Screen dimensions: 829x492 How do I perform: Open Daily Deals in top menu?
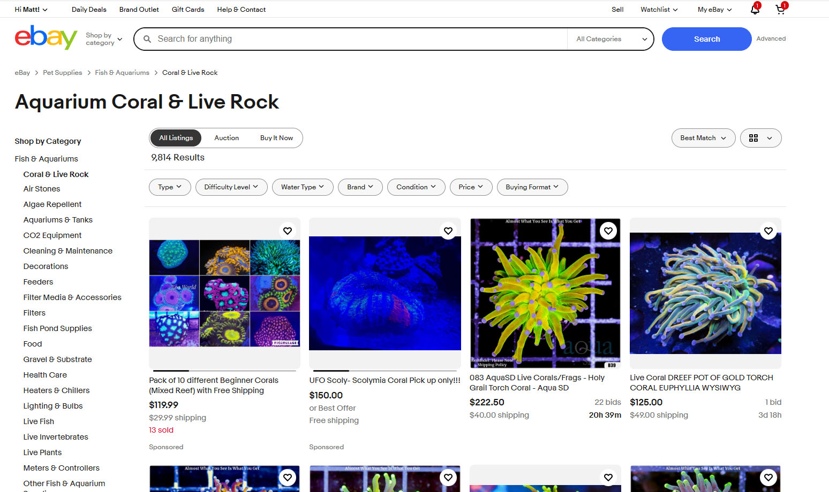[89, 10]
